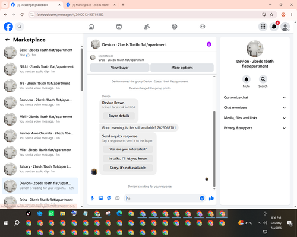The height and width of the screenshot is (237, 297).
Task: Show hidden system tray icons
Action: coord(259,223)
